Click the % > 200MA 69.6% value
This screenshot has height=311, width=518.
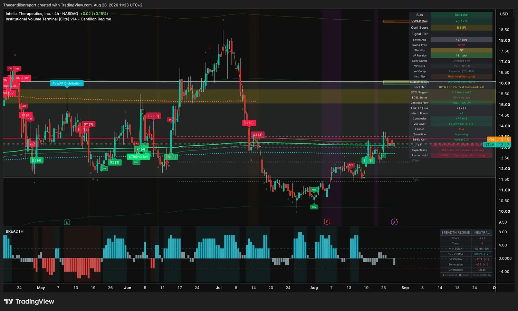482,254
